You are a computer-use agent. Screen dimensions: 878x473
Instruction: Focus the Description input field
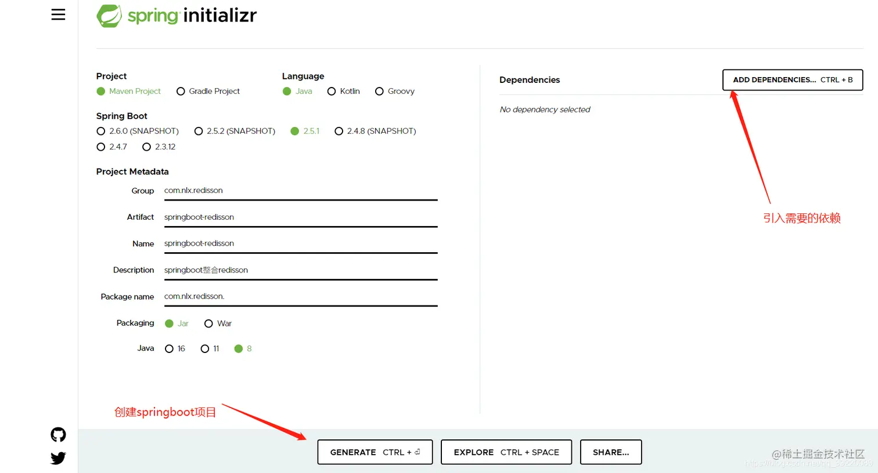pyautogui.click(x=301, y=270)
